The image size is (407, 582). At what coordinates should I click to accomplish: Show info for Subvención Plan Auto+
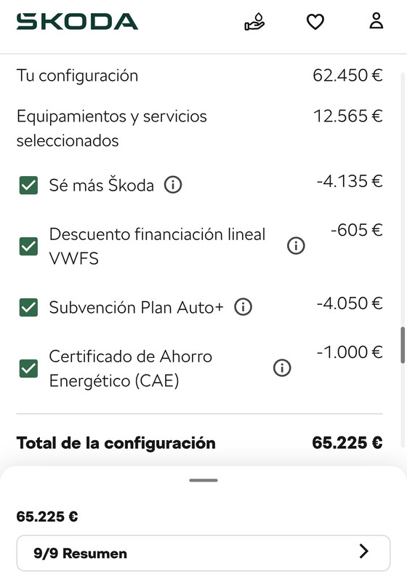[243, 307]
